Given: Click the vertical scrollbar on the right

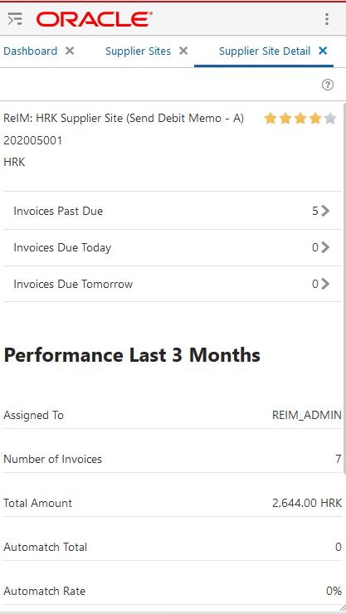Looking at the screenshot, I should coord(344,289).
